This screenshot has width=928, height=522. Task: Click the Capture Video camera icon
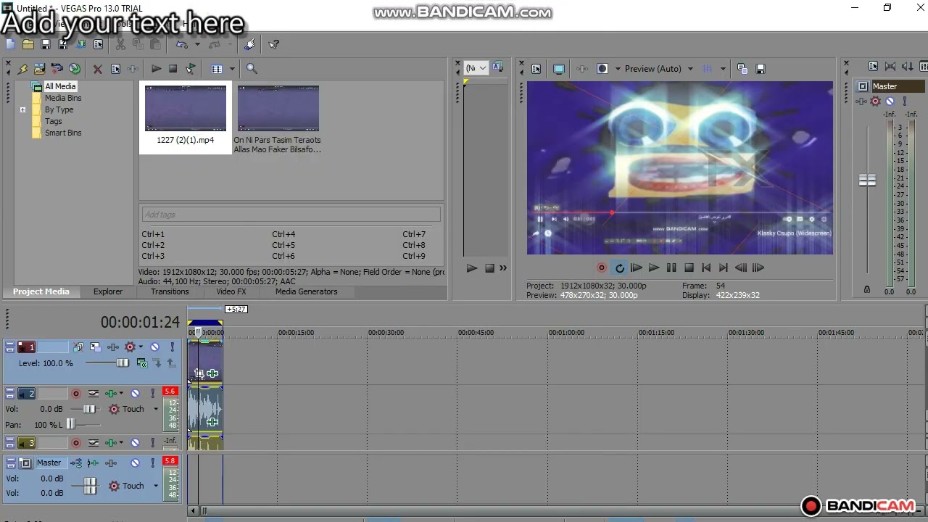(x=57, y=69)
